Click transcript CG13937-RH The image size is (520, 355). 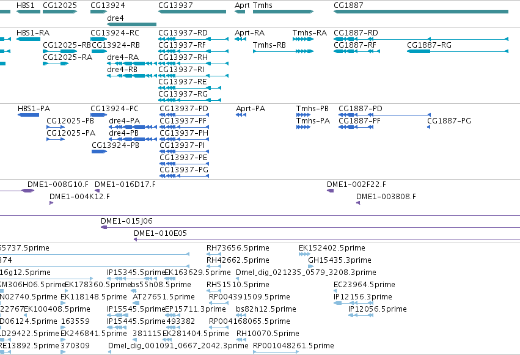(x=183, y=57)
